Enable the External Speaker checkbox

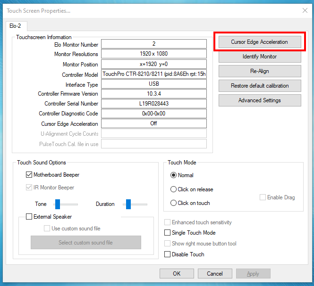pos(29,216)
